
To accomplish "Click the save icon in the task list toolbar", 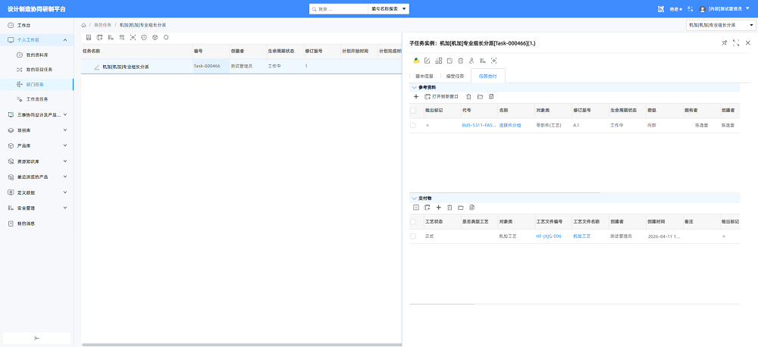I will click(89, 37).
